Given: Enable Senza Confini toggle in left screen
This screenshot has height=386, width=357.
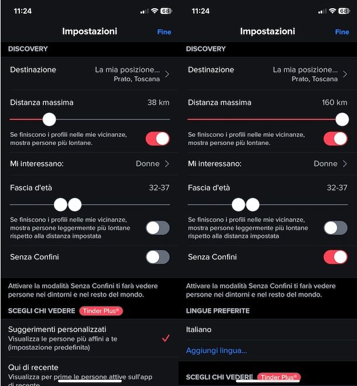Looking at the screenshot, I should [157, 257].
